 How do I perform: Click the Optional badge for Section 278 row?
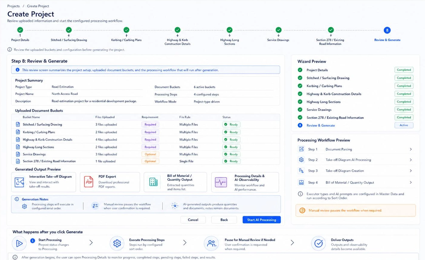150,161
